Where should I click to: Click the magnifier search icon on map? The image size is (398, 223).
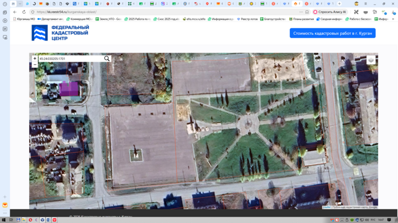point(107,59)
